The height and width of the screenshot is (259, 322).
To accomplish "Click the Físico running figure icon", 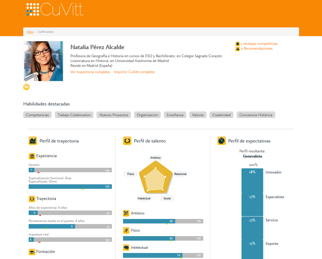I will coord(126,230).
